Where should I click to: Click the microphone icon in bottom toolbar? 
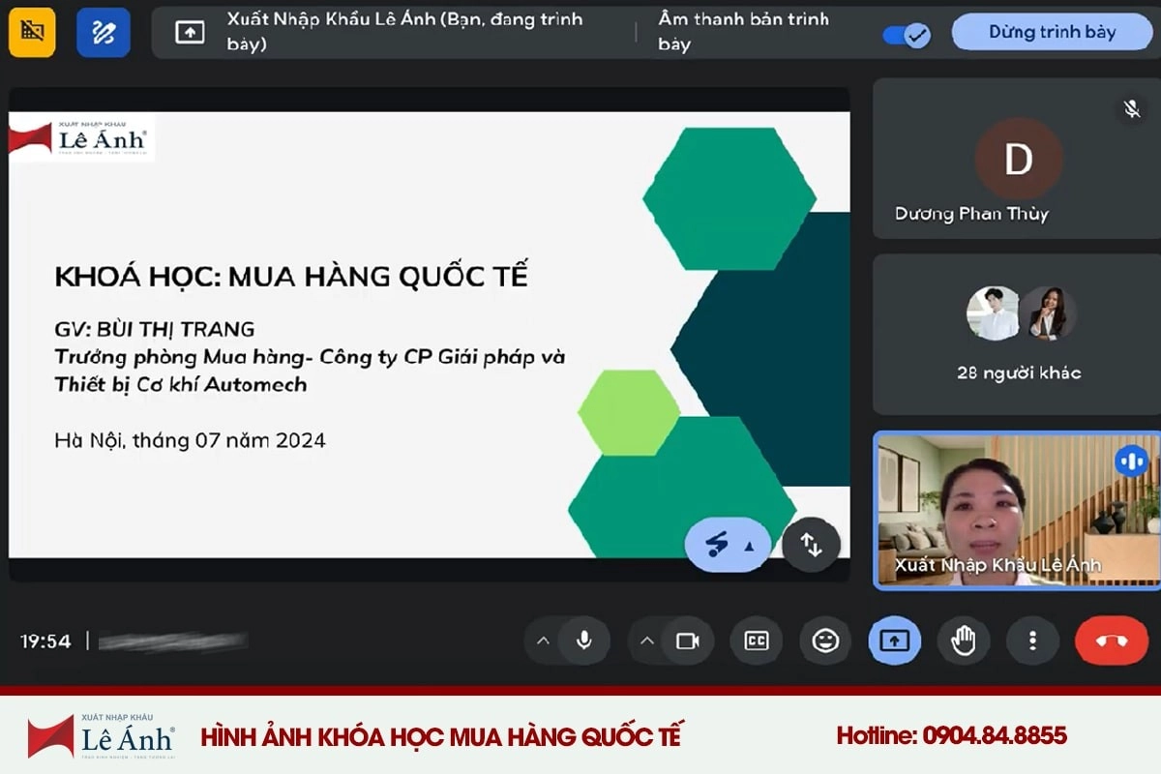(583, 640)
